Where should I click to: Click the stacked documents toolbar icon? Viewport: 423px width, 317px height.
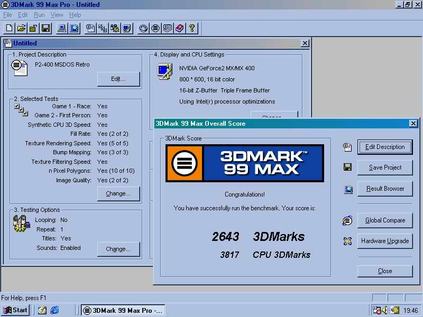(x=168, y=28)
